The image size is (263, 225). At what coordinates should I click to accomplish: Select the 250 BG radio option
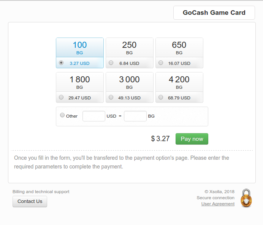pyautogui.click(x=111, y=63)
